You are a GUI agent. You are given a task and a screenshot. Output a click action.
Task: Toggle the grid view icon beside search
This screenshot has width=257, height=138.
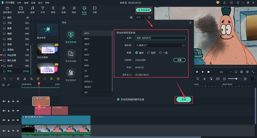[131, 17]
